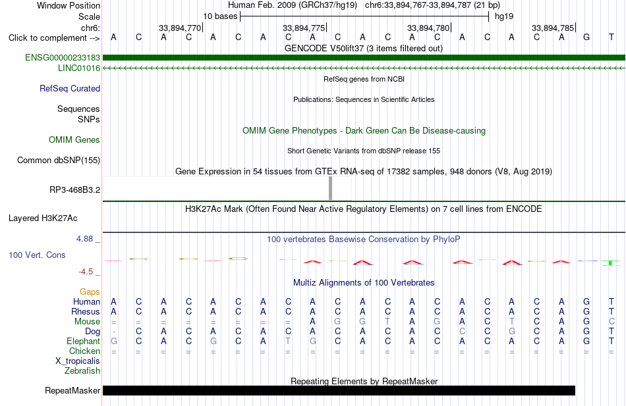Click the final T in the Elephant row
This screenshot has width=626, height=406.
[612, 342]
